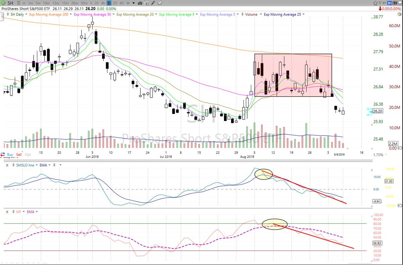
Task: Select the 2D timeframe tab
Action: point(115,3)
